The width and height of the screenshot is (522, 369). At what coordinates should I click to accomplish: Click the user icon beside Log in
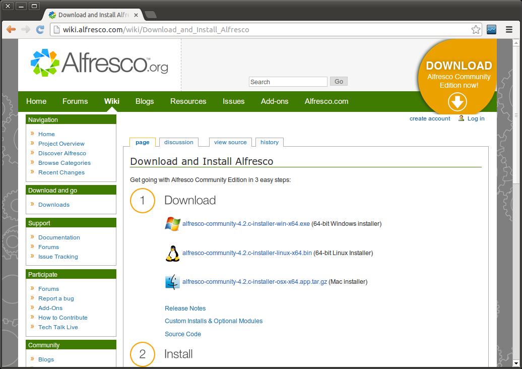461,118
